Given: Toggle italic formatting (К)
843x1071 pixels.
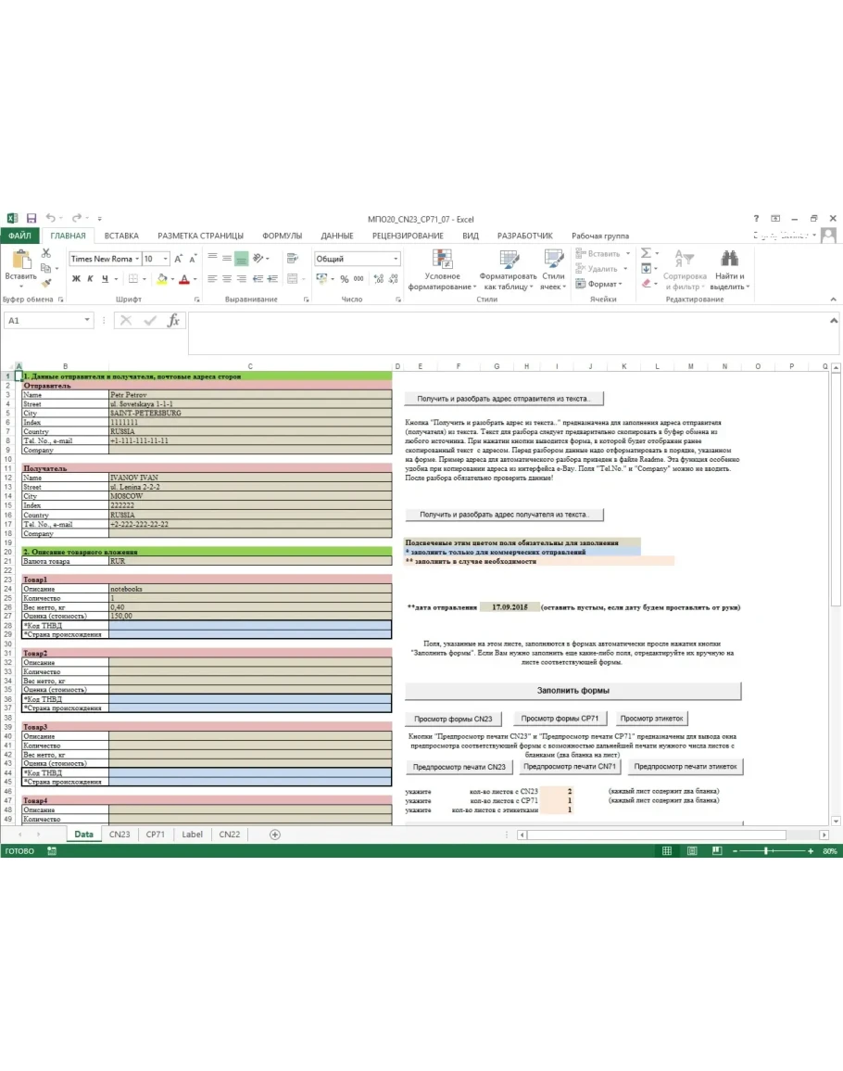Looking at the screenshot, I should click(x=91, y=279).
